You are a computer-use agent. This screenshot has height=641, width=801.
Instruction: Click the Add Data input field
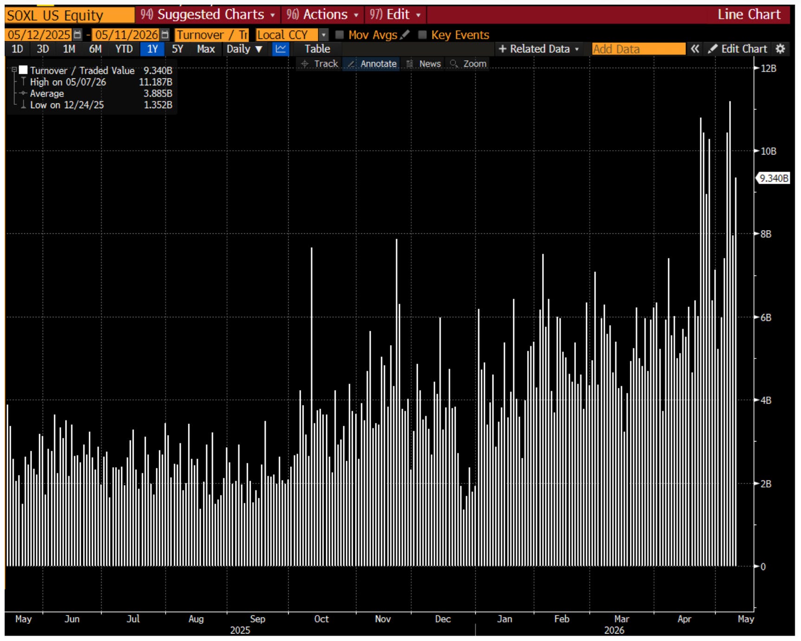[x=639, y=49]
